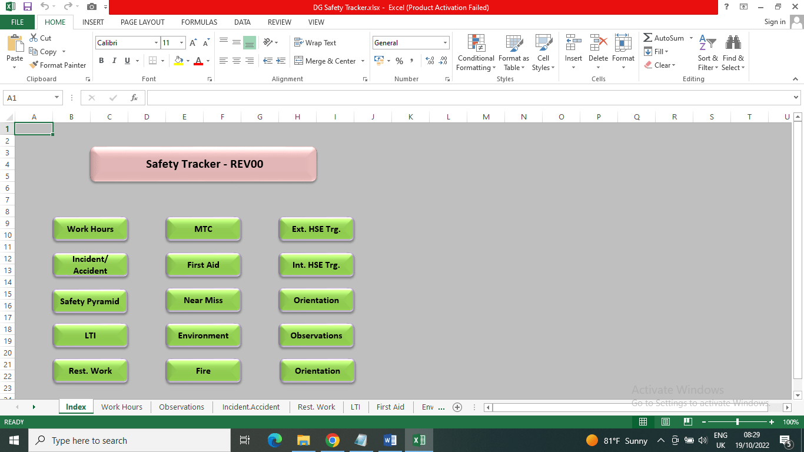
Task: Click the Save icon in quick access toolbar
Action: tap(27, 7)
